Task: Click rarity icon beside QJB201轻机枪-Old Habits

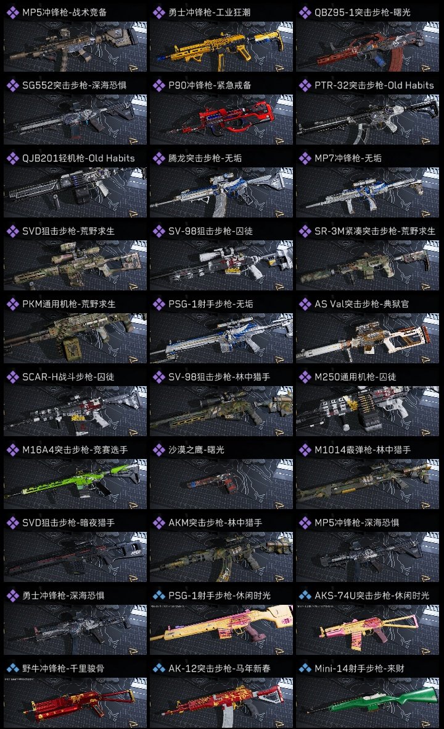Action: click(x=12, y=159)
